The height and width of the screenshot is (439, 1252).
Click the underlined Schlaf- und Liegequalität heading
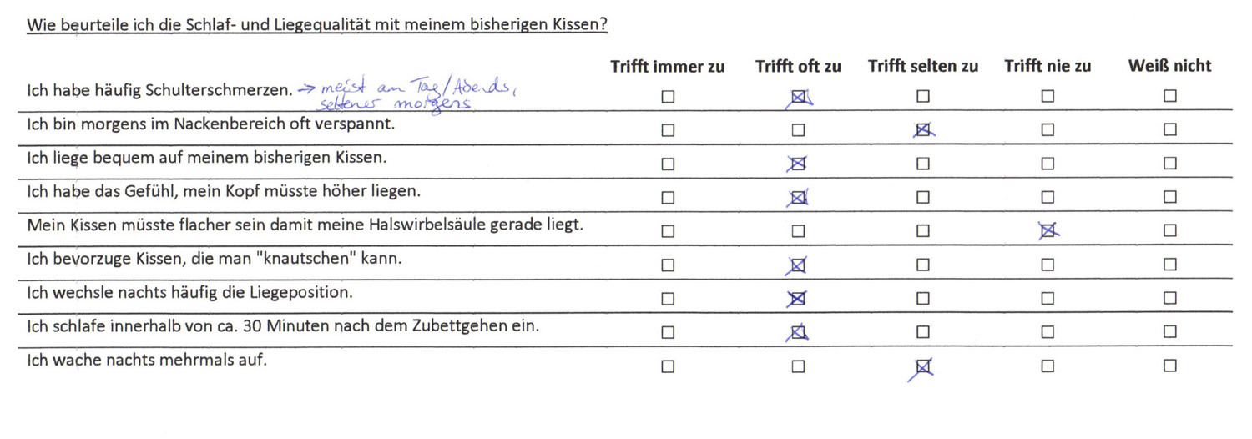pyautogui.click(x=317, y=24)
